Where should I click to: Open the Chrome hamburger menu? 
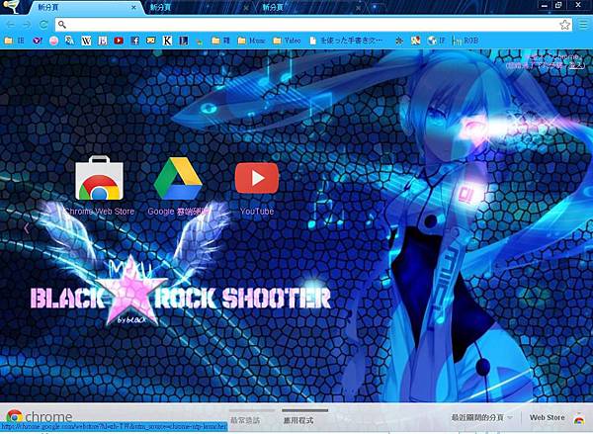583,25
